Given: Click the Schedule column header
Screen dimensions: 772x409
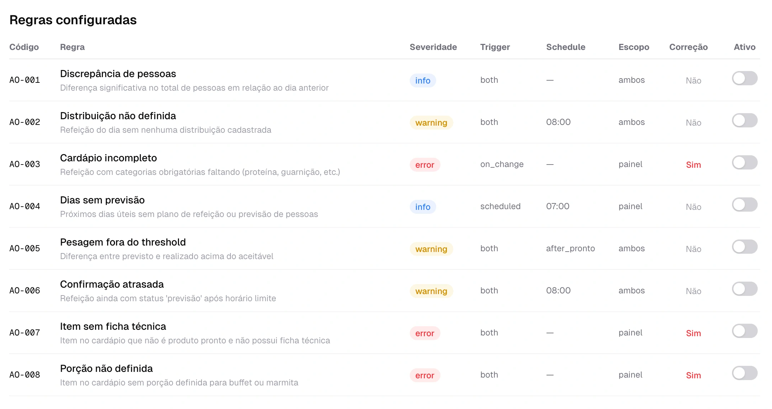Looking at the screenshot, I should (566, 47).
